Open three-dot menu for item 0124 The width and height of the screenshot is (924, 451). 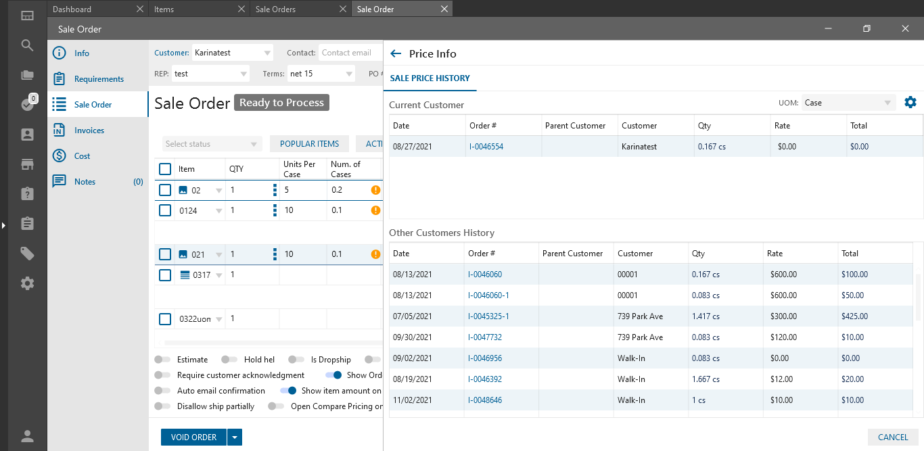point(275,210)
